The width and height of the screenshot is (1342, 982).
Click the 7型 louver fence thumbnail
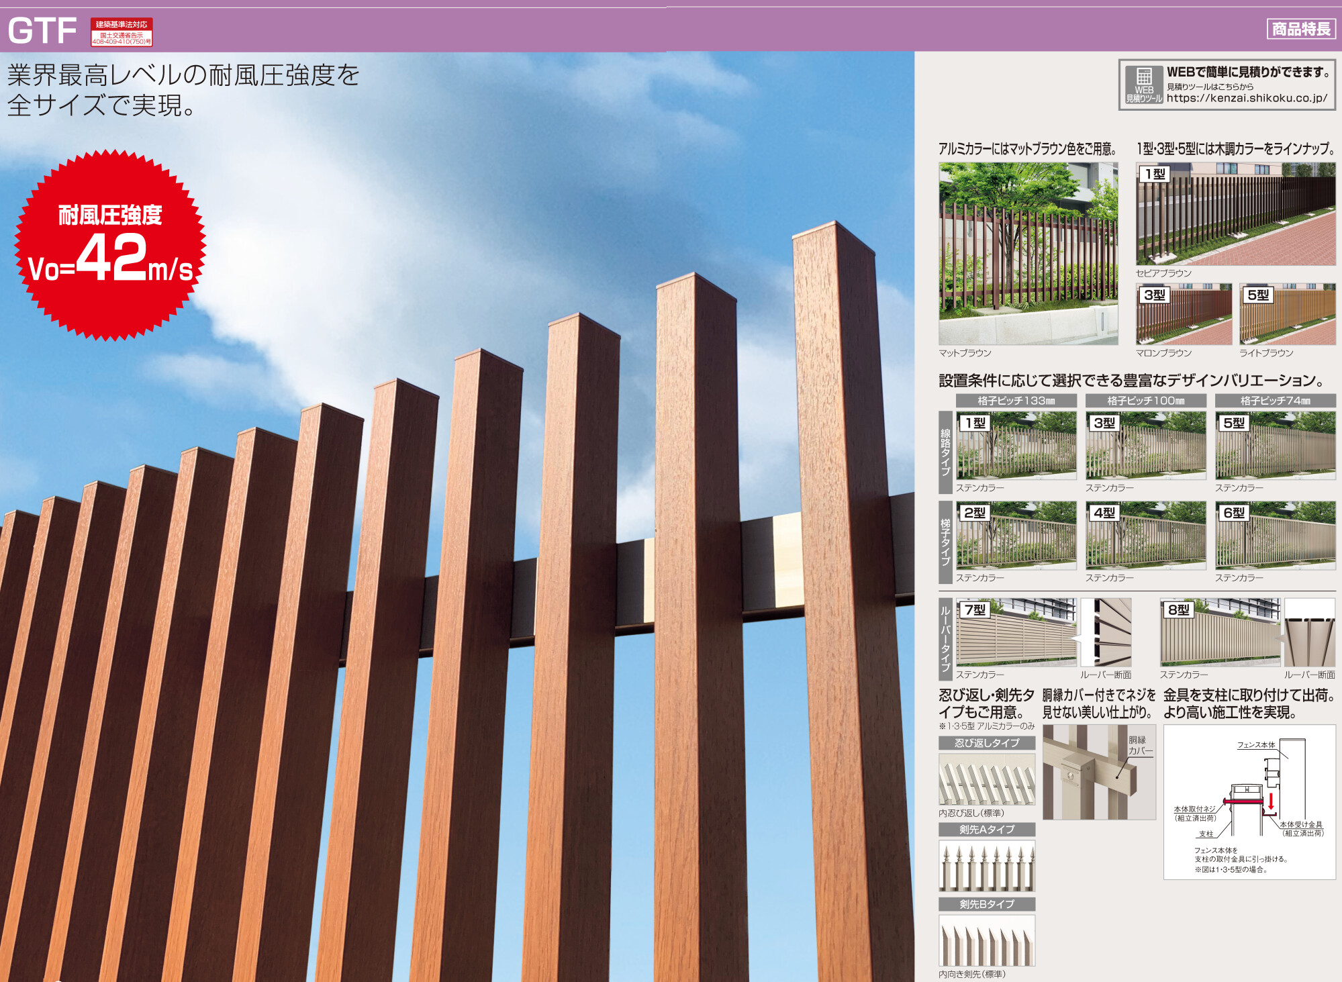[x=1016, y=632]
